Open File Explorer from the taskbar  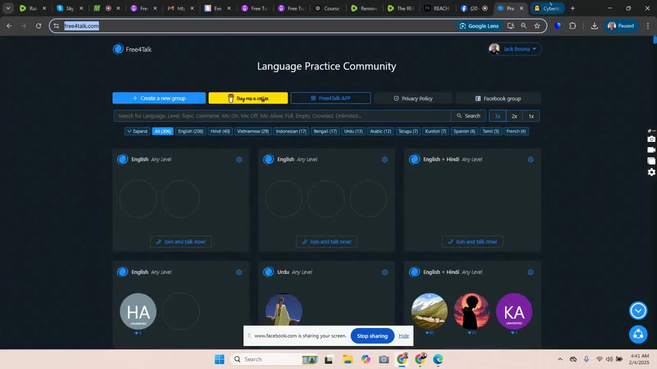(x=347, y=359)
